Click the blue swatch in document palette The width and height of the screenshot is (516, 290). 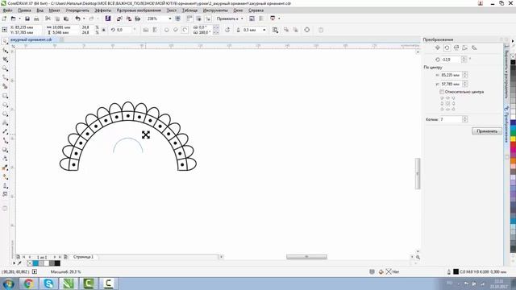click(35, 263)
